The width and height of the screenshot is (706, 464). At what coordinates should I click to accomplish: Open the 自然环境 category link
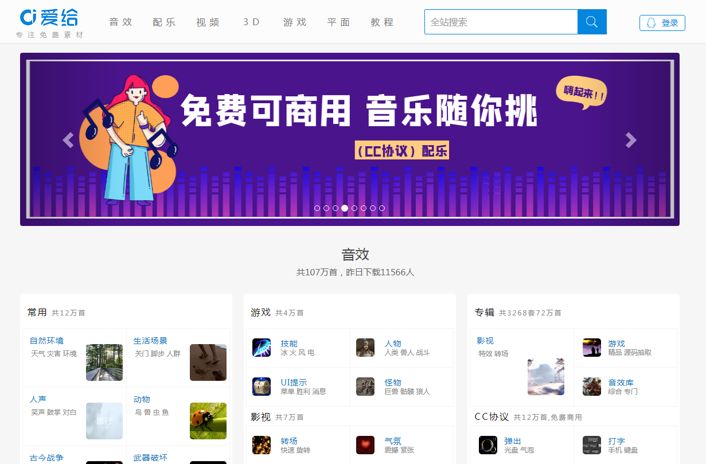pos(47,341)
